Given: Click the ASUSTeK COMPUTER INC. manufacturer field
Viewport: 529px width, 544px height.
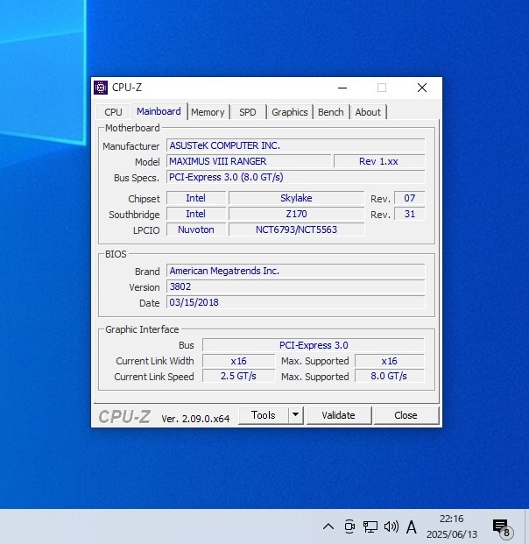Looking at the screenshot, I should pos(295,145).
